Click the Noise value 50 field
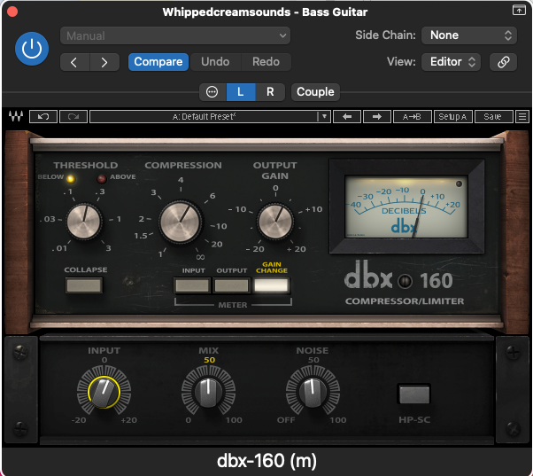Screen dimensions: 533x476 pyautogui.click(x=313, y=360)
